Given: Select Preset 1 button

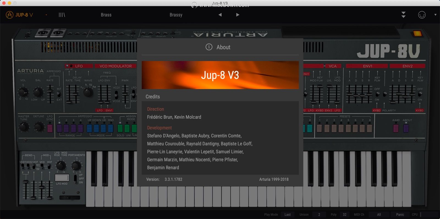Looking at the screenshot, I should point(320,128).
